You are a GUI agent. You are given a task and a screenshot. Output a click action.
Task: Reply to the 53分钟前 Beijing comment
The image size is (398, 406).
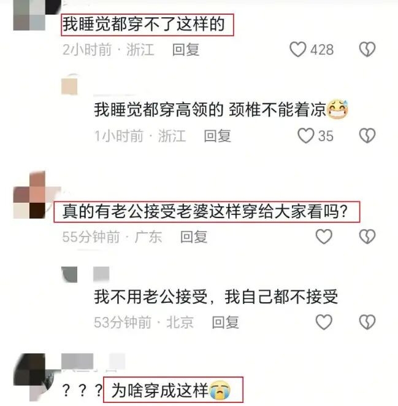coord(225,322)
